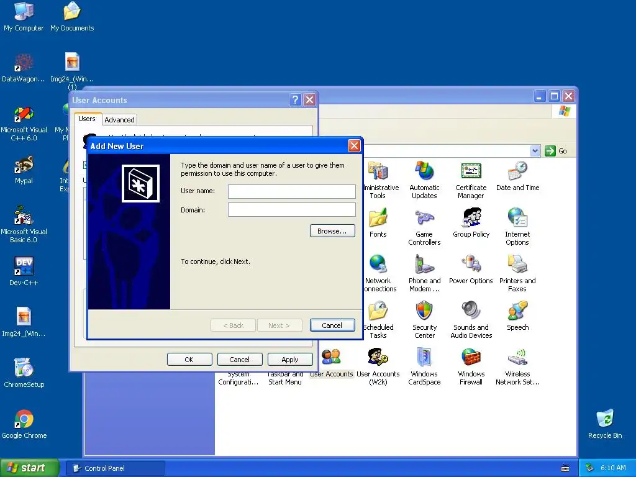The width and height of the screenshot is (636, 477).
Task: Click the Go button in Control Panel
Action: pyautogui.click(x=556, y=151)
